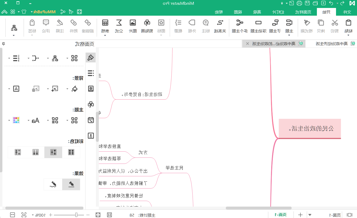This screenshot has width=357, height=218.
Task: Select the fourth rainbow style option
Action: pos(18,152)
